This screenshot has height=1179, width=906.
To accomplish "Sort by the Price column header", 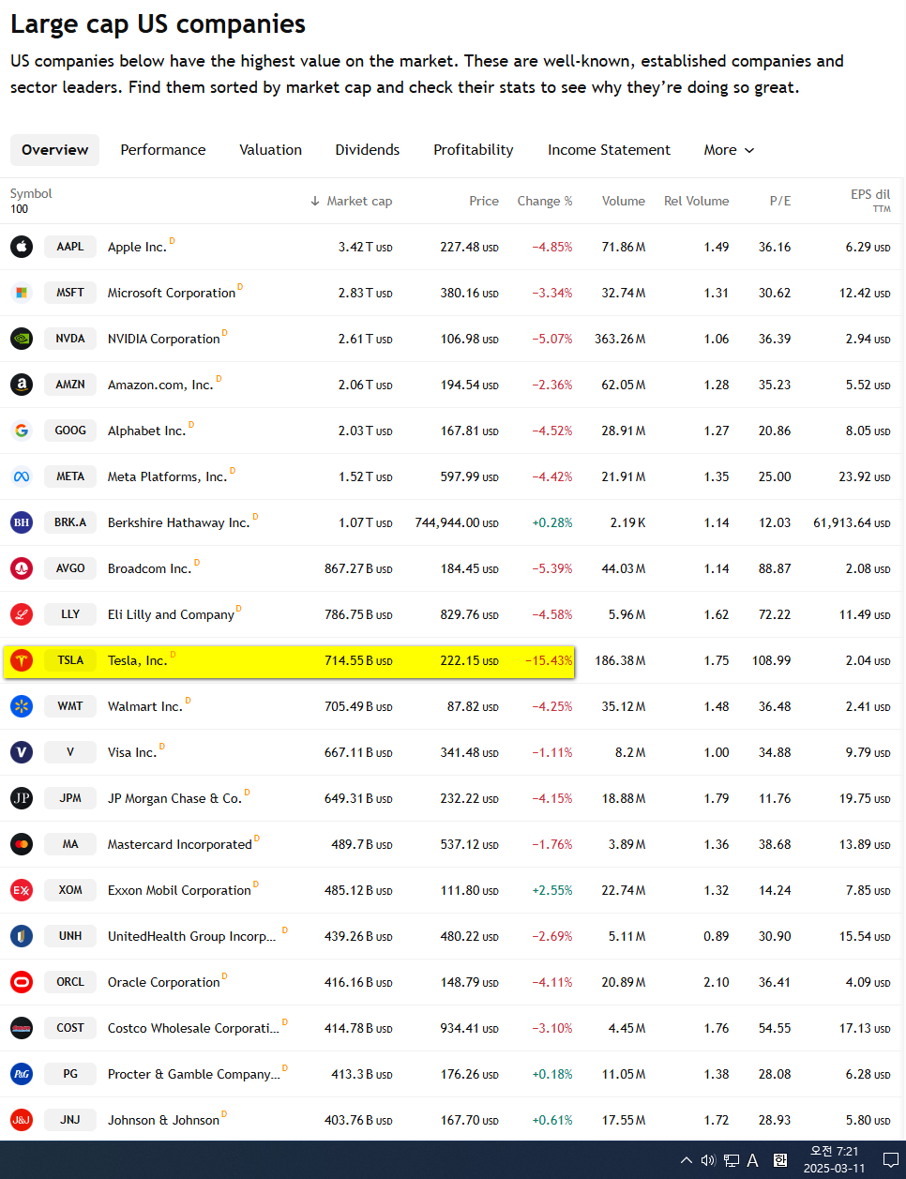I will coord(484,201).
